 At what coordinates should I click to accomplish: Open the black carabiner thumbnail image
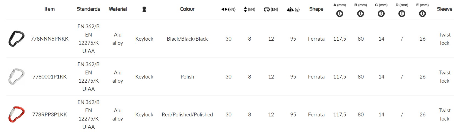16,39
